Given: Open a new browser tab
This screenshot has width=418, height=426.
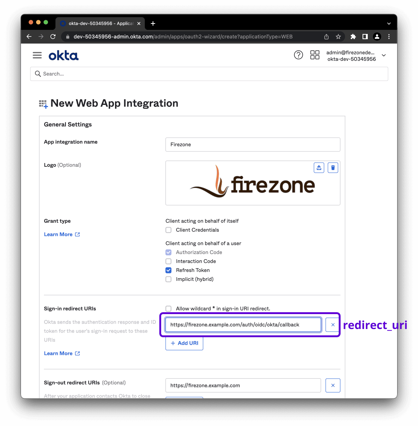Looking at the screenshot, I should coord(153,24).
